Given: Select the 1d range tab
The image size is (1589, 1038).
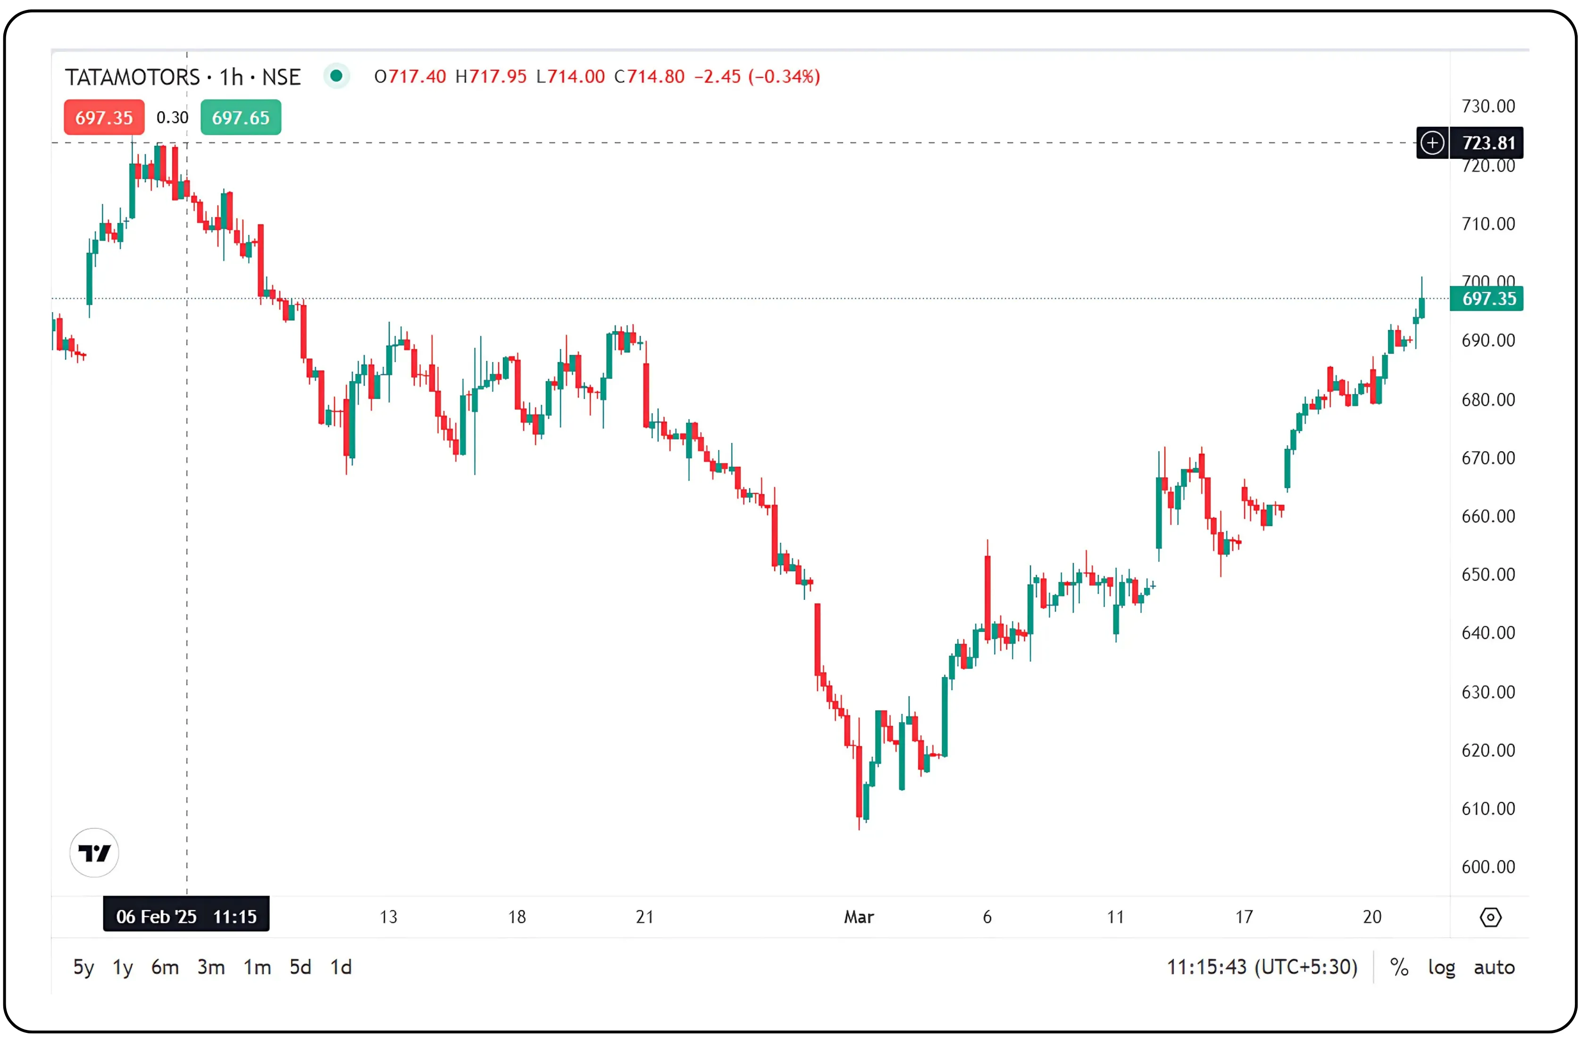Looking at the screenshot, I should [x=341, y=967].
